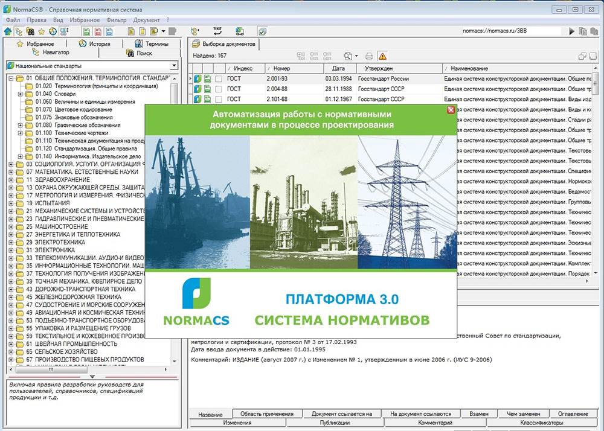
Task: Expand the 01.040 Словари node
Action: 21,94
